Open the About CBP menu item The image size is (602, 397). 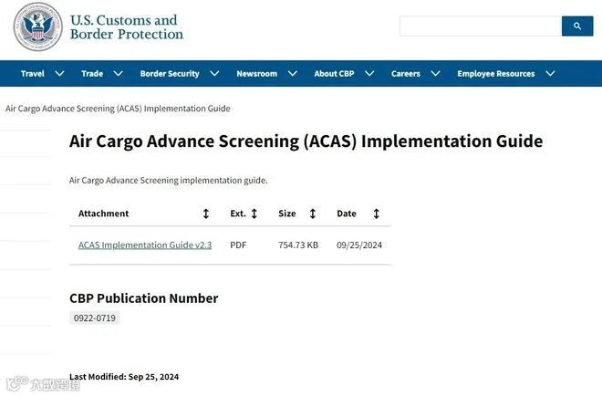[334, 73]
